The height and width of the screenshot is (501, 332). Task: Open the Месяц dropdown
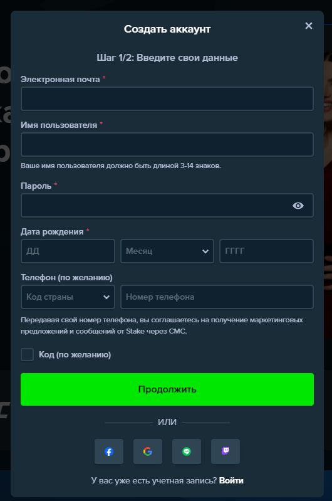tap(167, 251)
